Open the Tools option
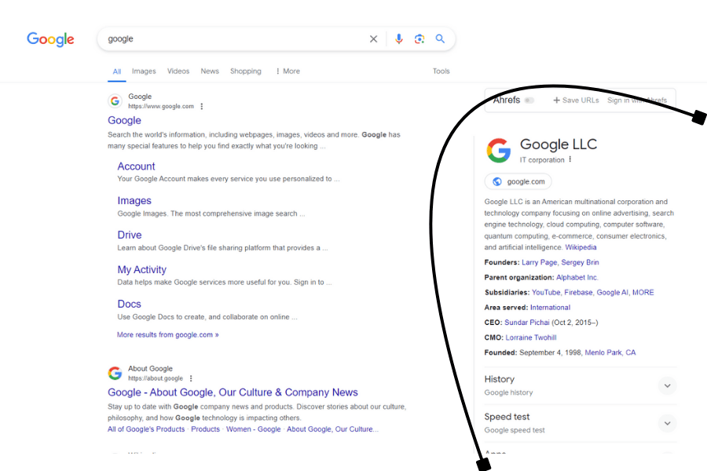This screenshot has height=471, width=707. point(441,71)
